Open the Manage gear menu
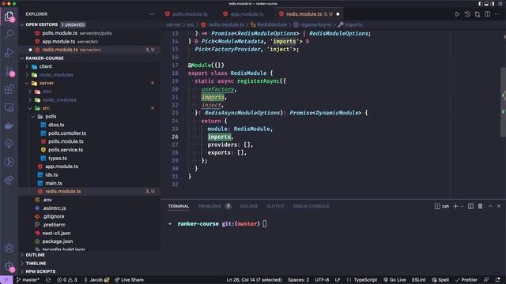Viewport: 506px width, 284px height. (9, 267)
